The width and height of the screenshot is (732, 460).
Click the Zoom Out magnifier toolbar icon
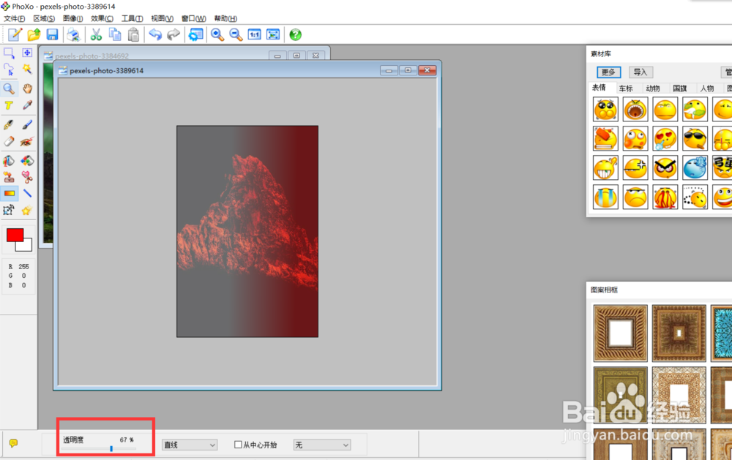236,34
